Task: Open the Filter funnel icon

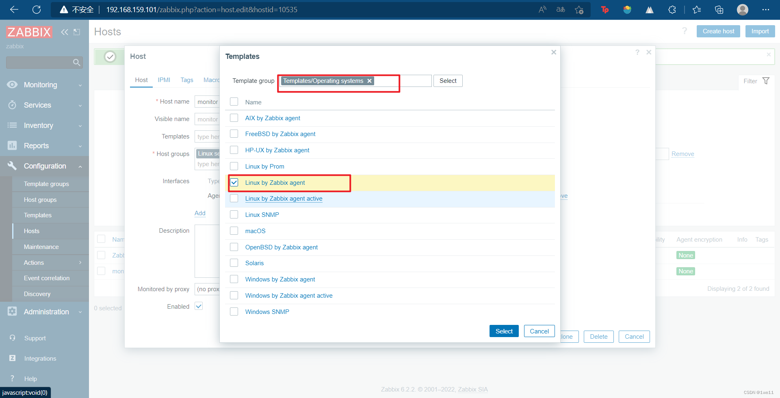Action: [766, 81]
